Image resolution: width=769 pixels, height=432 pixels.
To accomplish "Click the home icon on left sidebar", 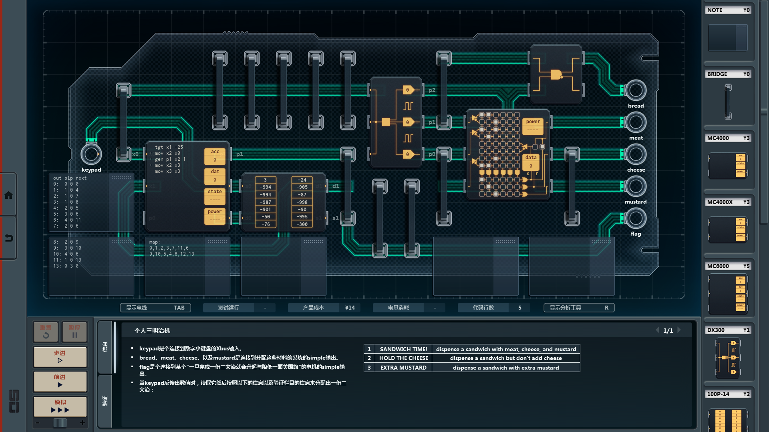I will point(8,195).
